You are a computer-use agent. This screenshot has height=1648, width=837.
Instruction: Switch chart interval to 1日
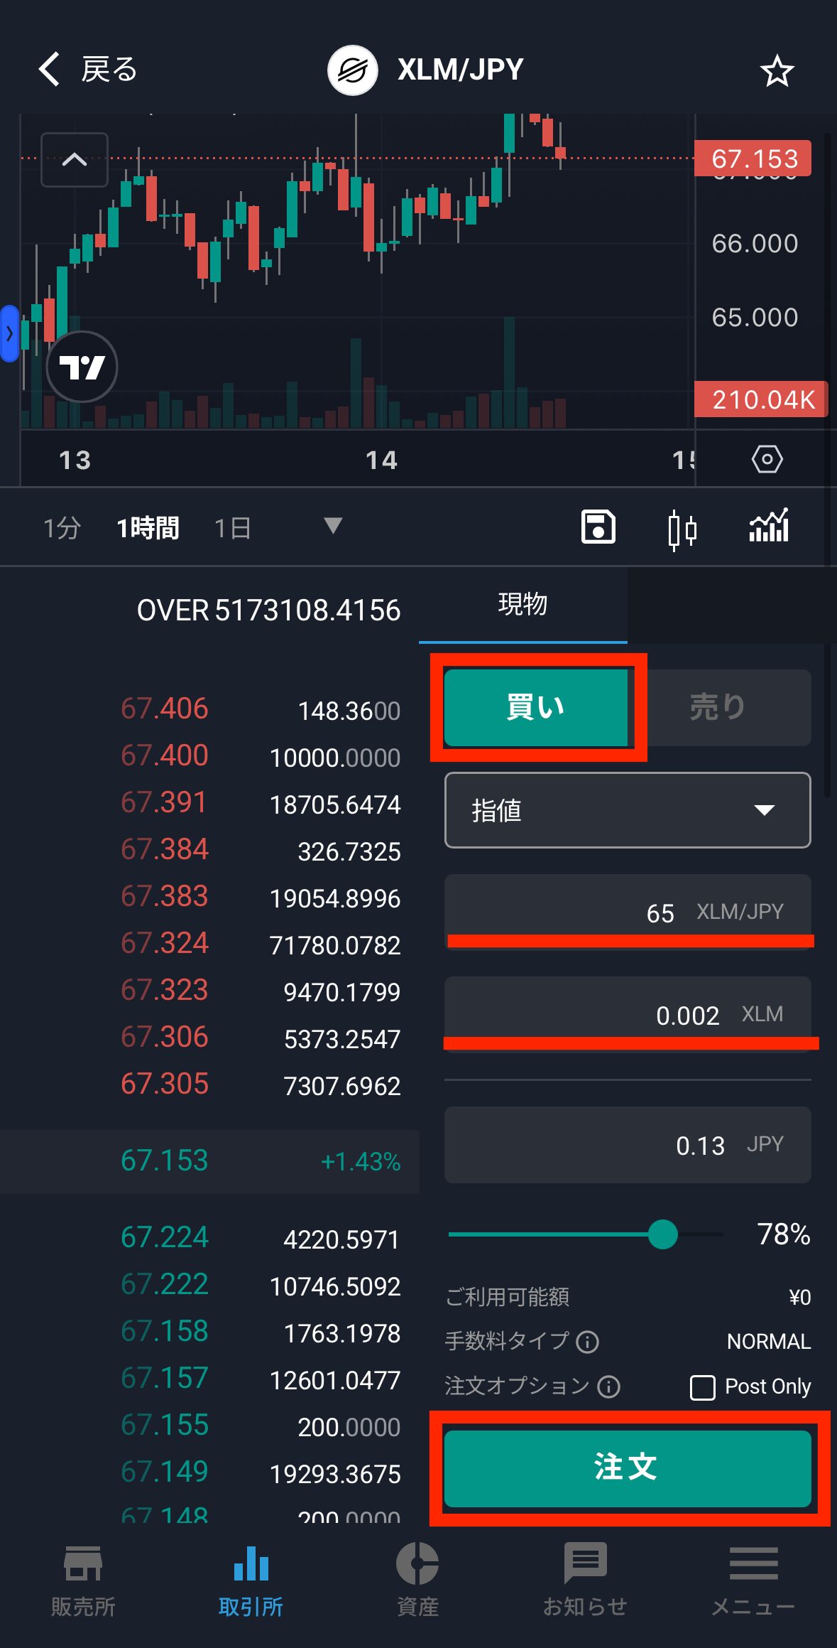tap(233, 528)
